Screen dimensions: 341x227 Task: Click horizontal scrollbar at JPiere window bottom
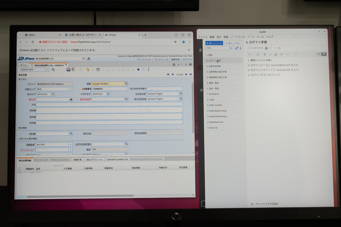click(x=80, y=196)
